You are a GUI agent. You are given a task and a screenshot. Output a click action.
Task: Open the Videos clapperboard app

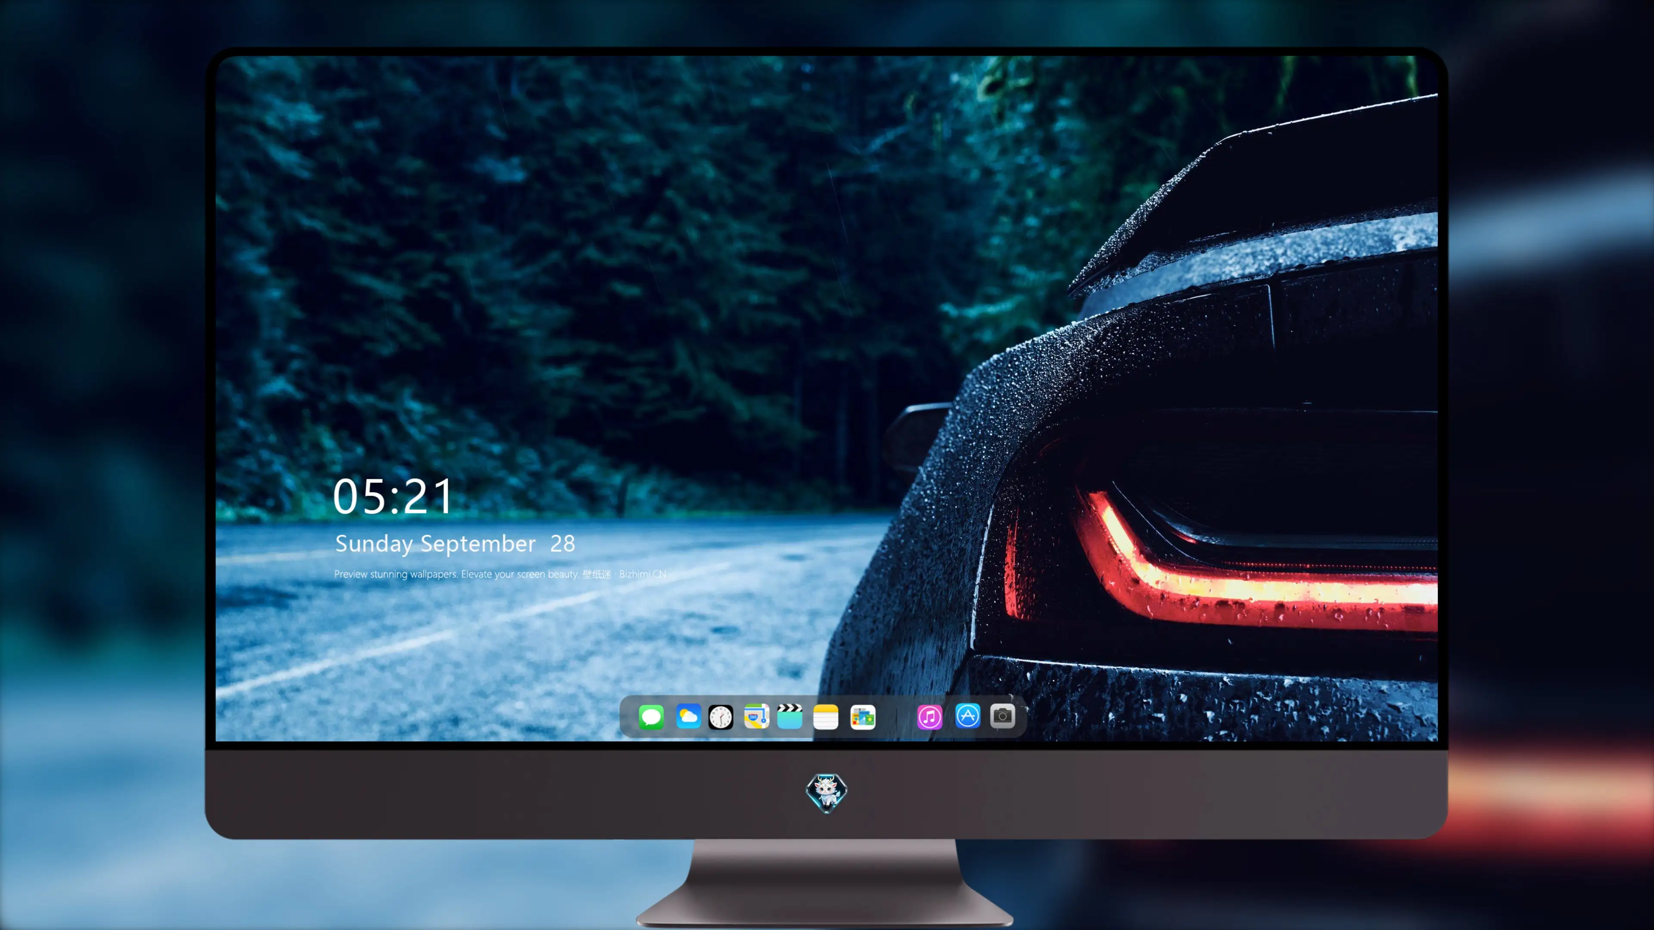pyautogui.click(x=790, y=716)
